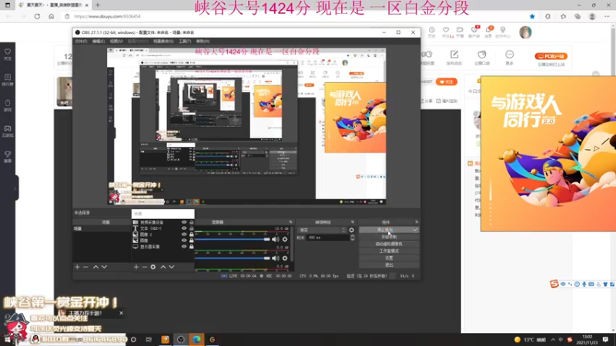Toggle the favorite star in address bar
The image size is (616, 346).
coord(532,16)
